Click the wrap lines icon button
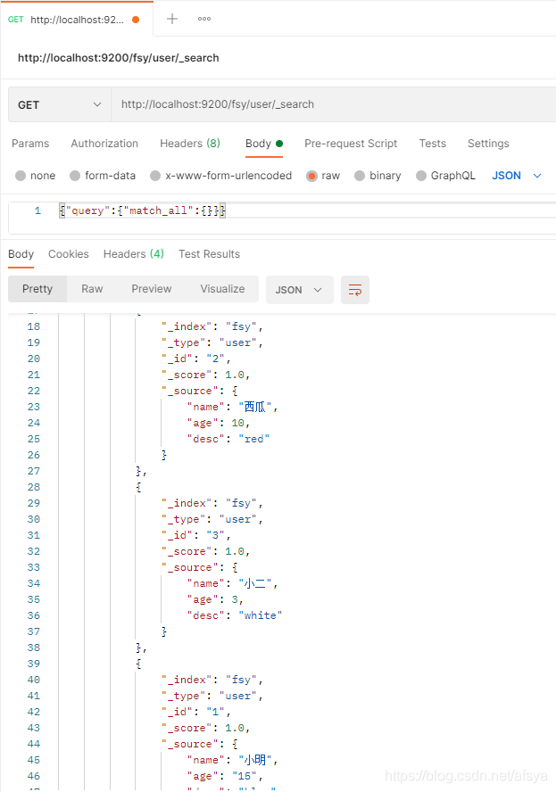 coord(355,290)
